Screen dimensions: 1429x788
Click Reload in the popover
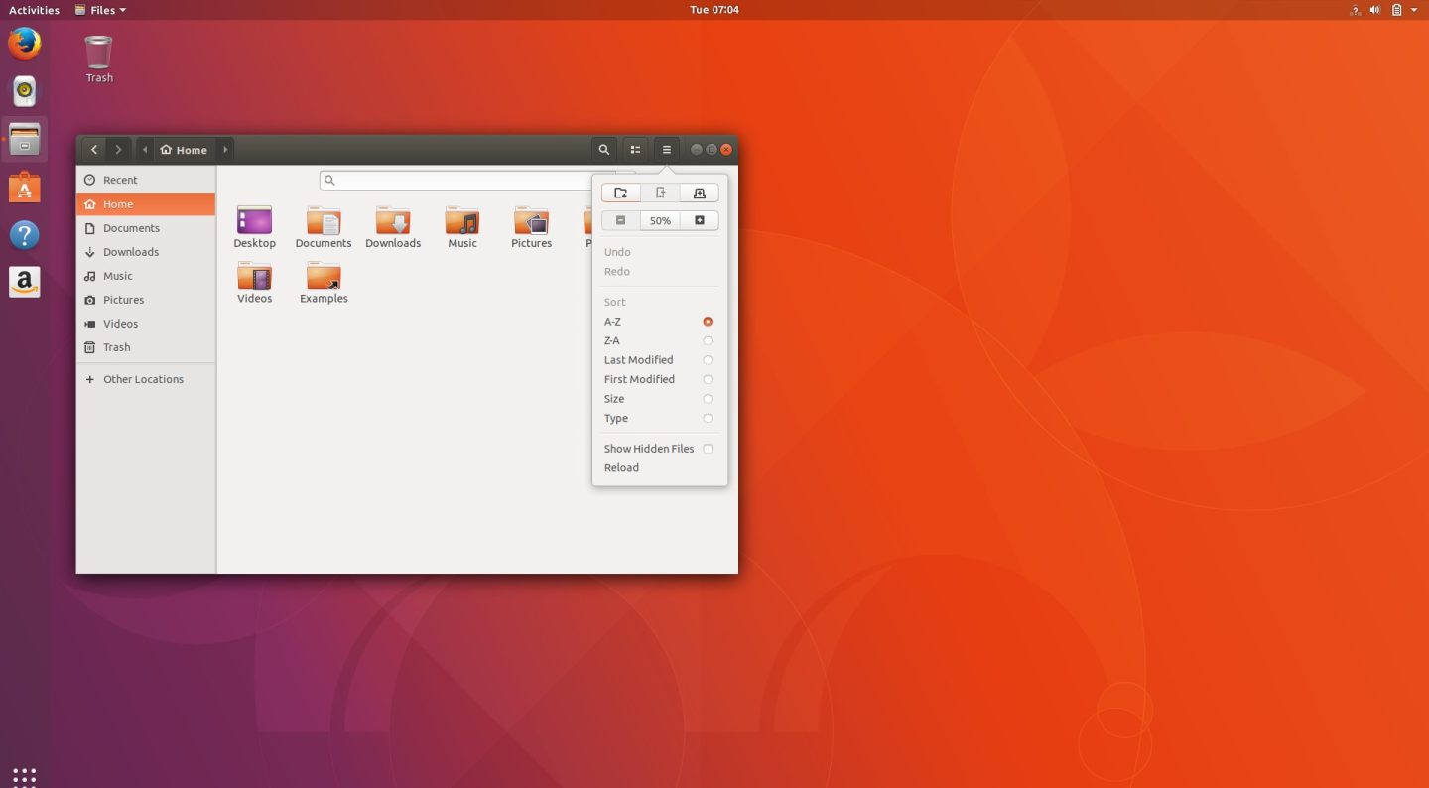(621, 467)
